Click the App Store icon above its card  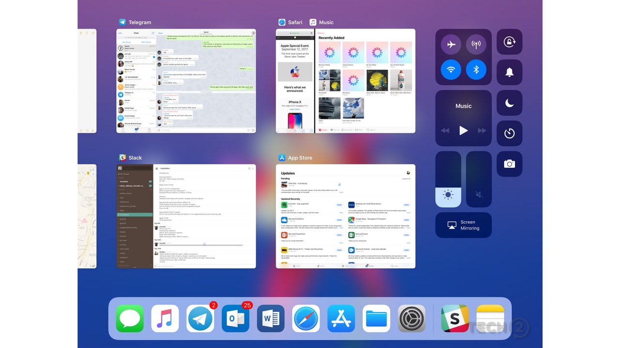(x=282, y=158)
